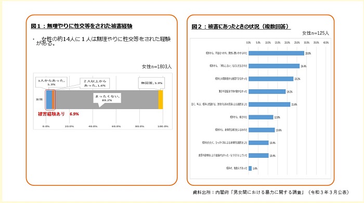This screenshot has width=364, height=203.
Task: Click the sample size label '女性n=125人'
Action: [316, 33]
